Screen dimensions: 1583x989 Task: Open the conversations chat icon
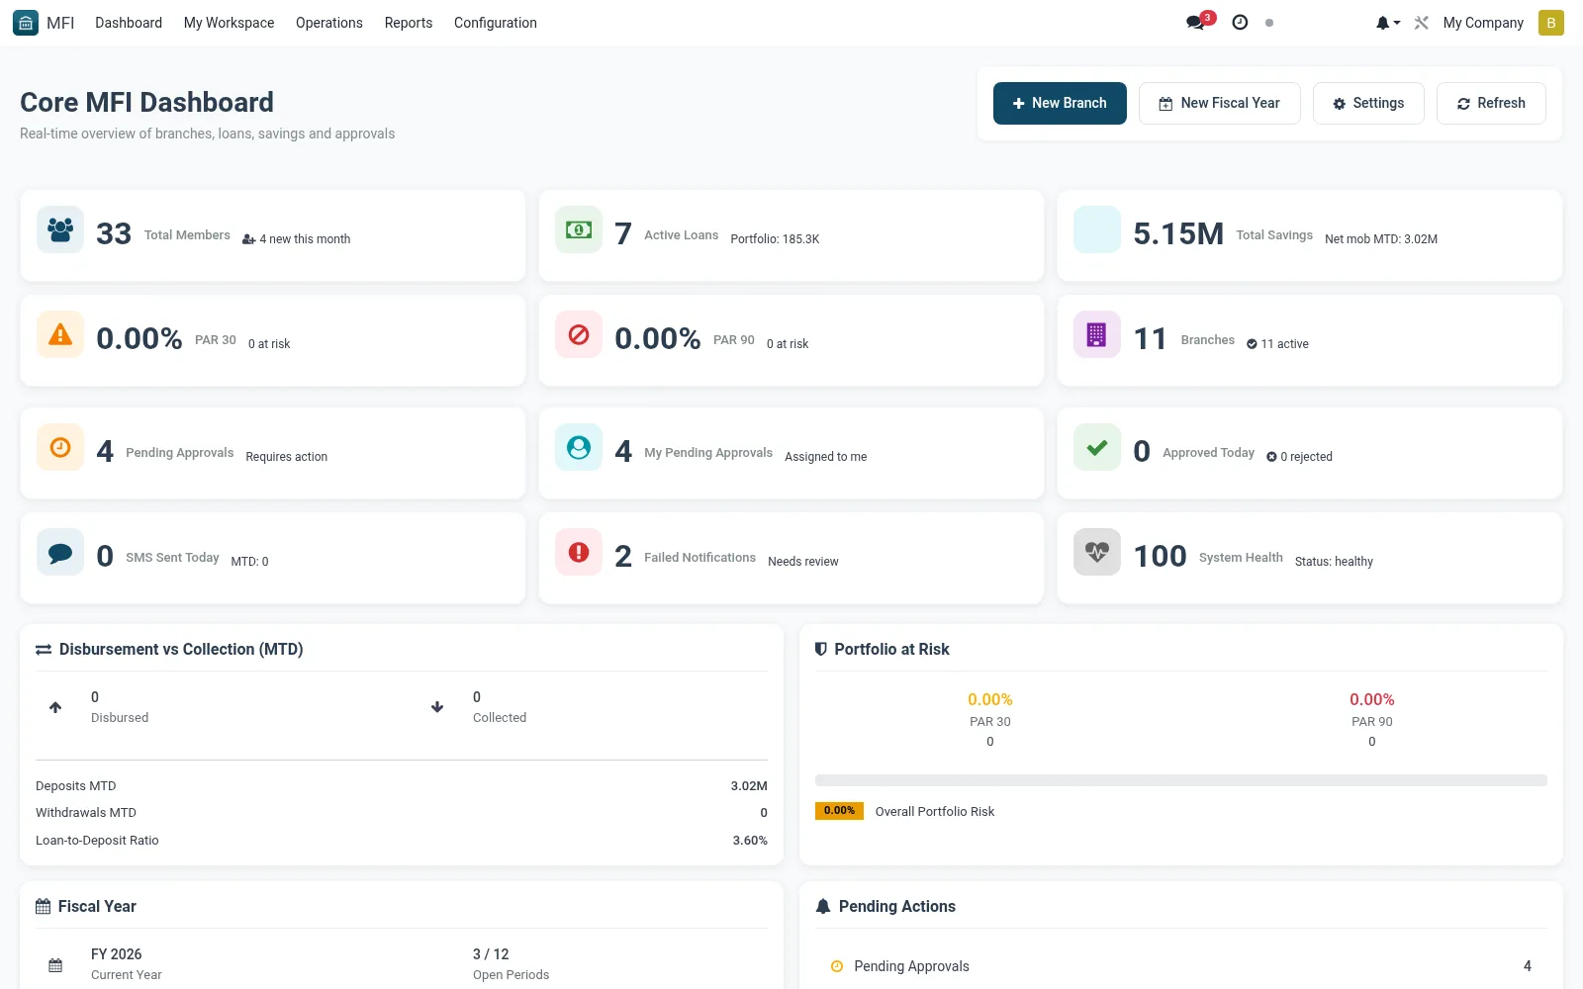click(x=1196, y=23)
